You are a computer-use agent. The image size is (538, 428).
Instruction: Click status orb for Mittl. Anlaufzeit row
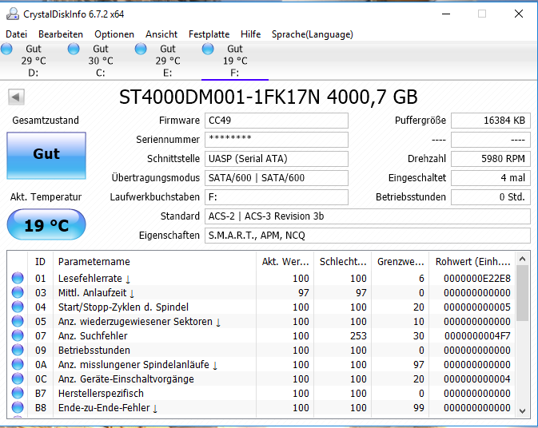click(x=18, y=292)
